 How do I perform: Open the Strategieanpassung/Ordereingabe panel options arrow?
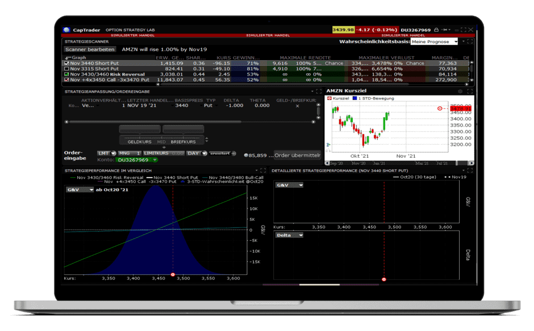[312, 91]
